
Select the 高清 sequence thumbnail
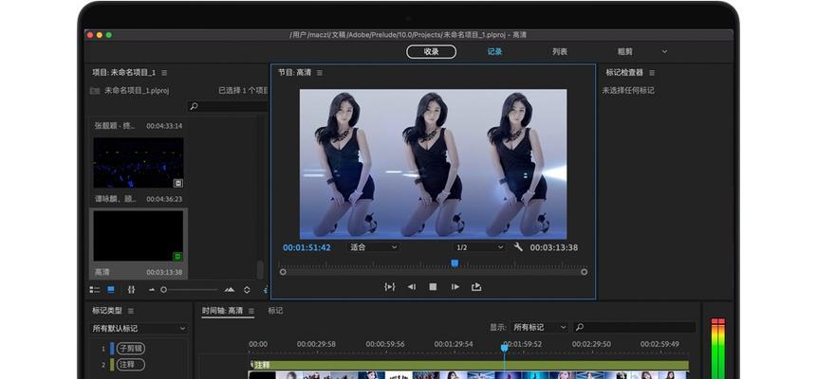click(x=139, y=236)
